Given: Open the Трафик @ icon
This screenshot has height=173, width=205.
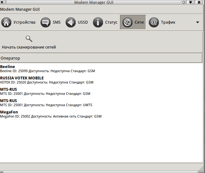Looking at the screenshot, I should tap(154, 22).
